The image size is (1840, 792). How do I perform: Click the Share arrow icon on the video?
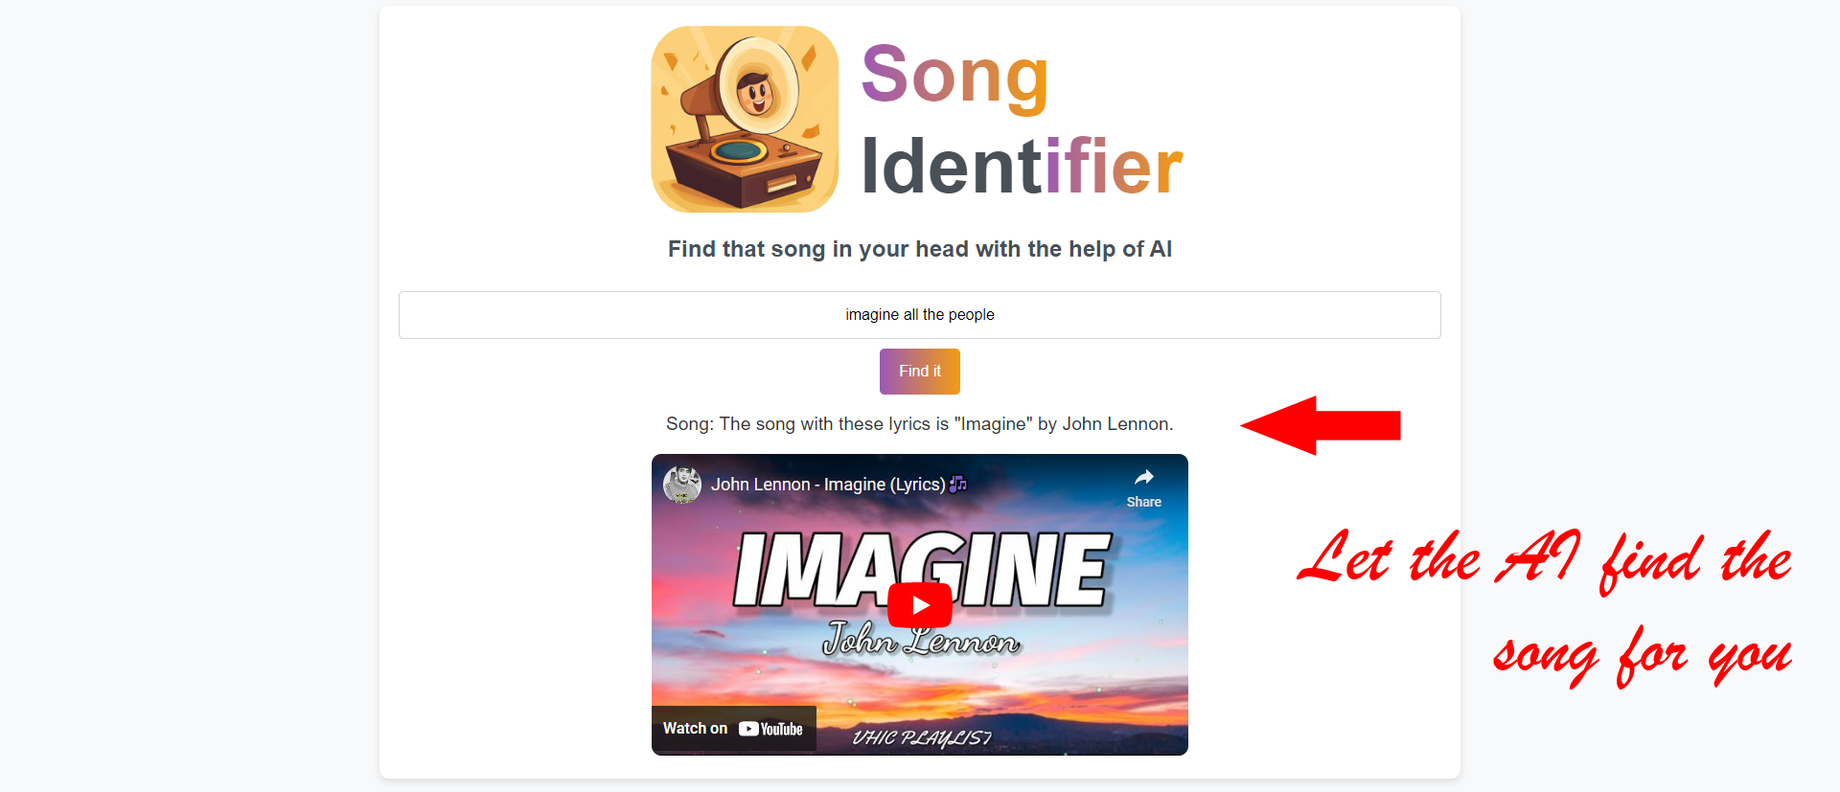pyautogui.click(x=1144, y=478)
